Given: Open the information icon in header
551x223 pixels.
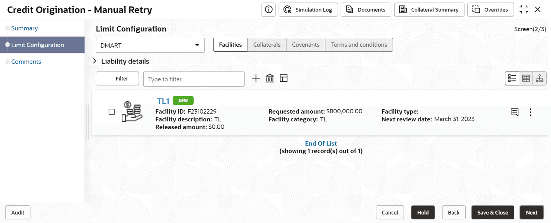Looking at the screenshot, I should (x=268, y=10).
